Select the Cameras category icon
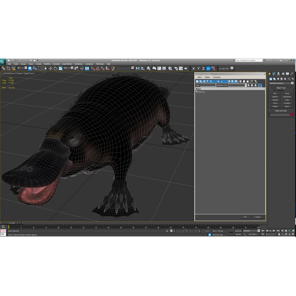The height and width of the screenshot is (296, 296). click(x=282, y=79)
